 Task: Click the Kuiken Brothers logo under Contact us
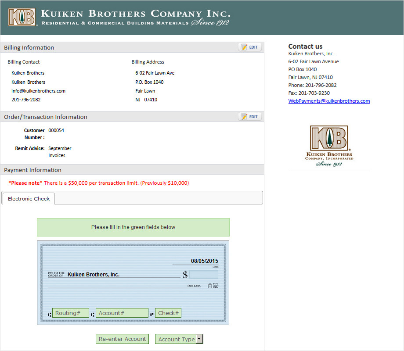pyautogui.click(x=329, y=146)
